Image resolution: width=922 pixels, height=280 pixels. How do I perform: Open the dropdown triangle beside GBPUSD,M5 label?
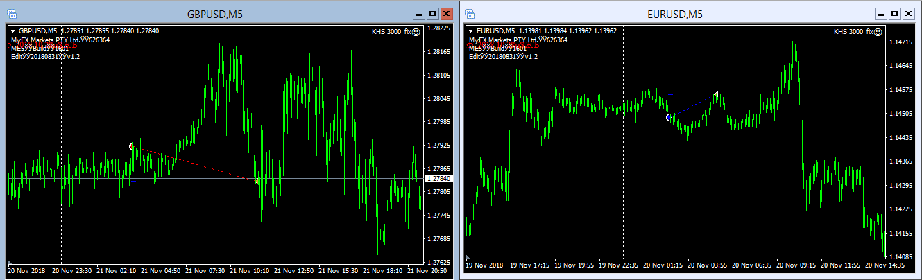(x=12, y=31)
